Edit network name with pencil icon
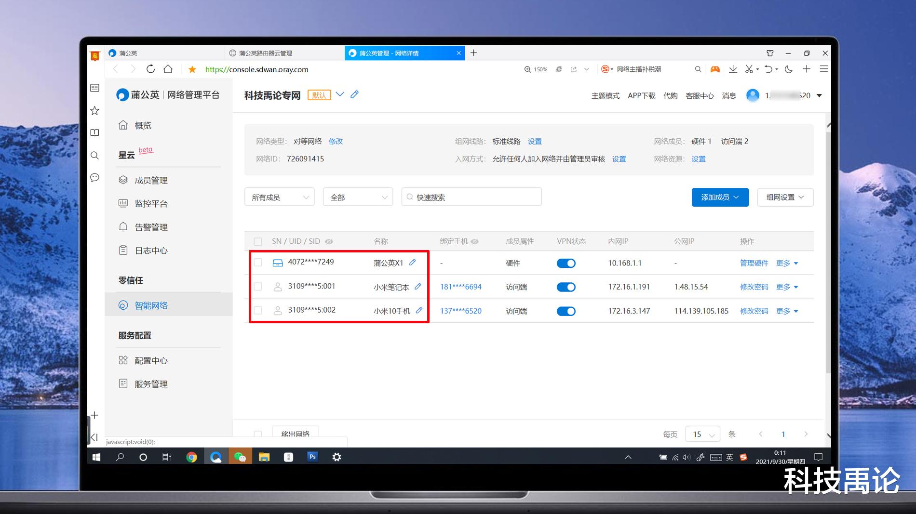 click(x=354, y=94)
